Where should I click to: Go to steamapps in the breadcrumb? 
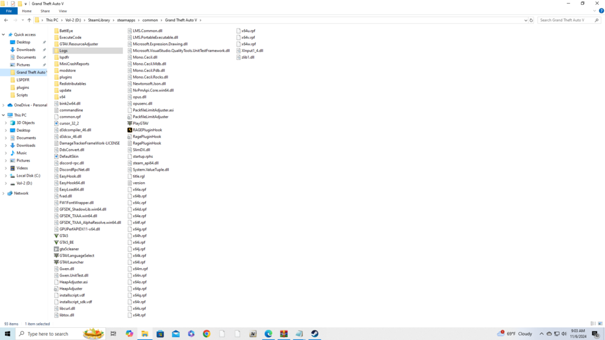pos(126,20)
